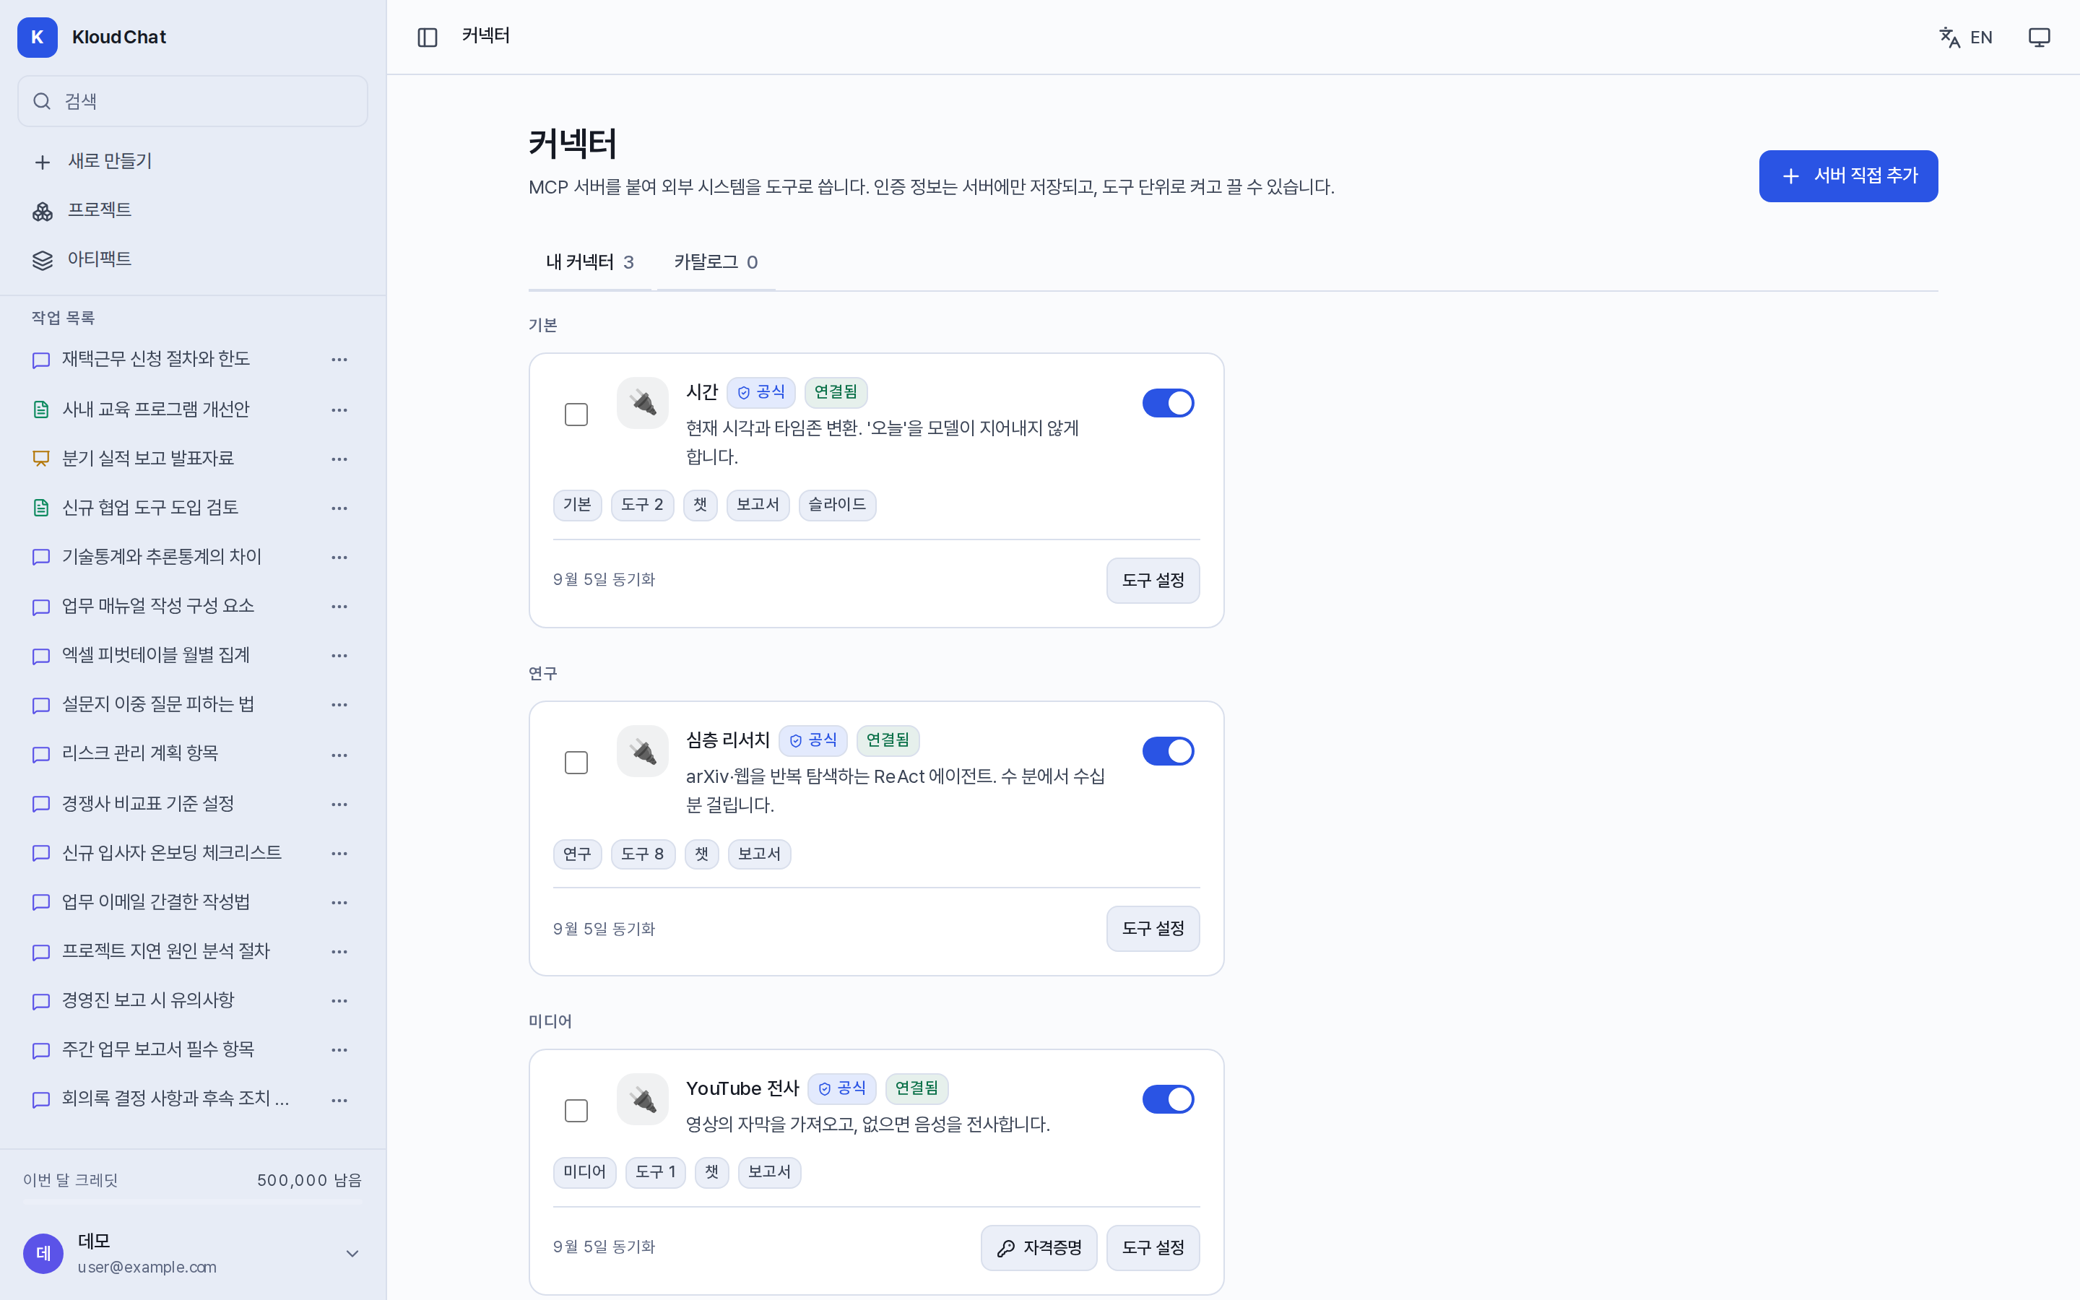Open 도구 설정 for 심층 리서치
The width and height of the screenshot is (2080, 1300).
[1153, 929]
